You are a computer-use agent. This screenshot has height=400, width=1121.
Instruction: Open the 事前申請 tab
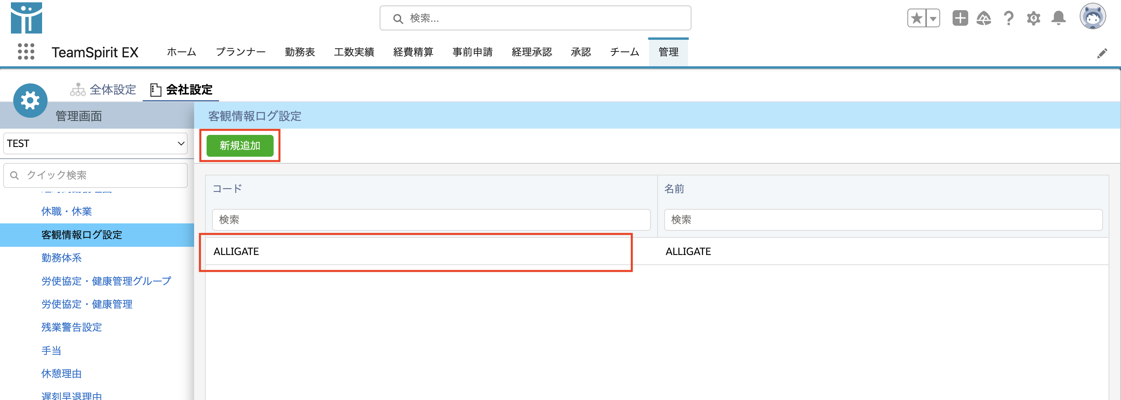pyautogui.click(x=472, y=52)
